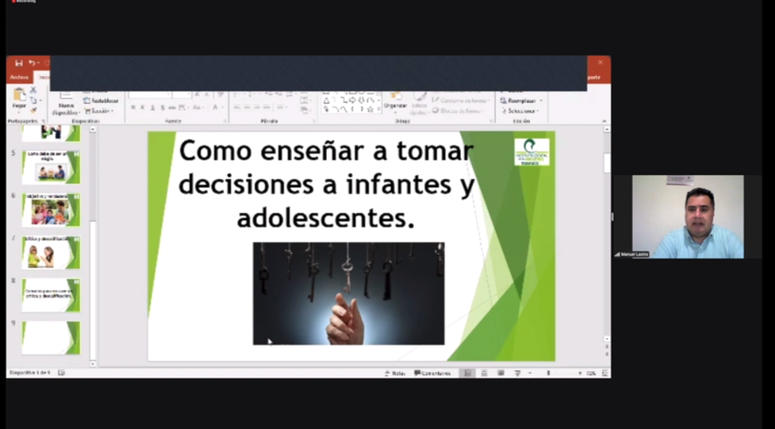Open the character spacing dropdown
Image resolution: width=775 pixels, height=429 pixels.
tap(183, 107)
